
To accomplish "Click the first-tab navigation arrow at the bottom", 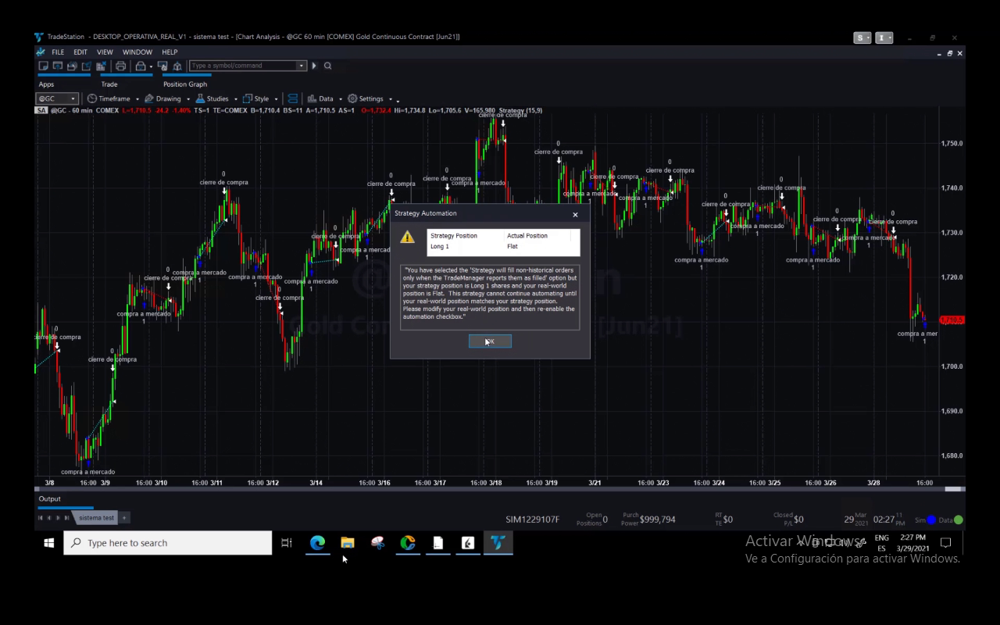I will 41,518.
